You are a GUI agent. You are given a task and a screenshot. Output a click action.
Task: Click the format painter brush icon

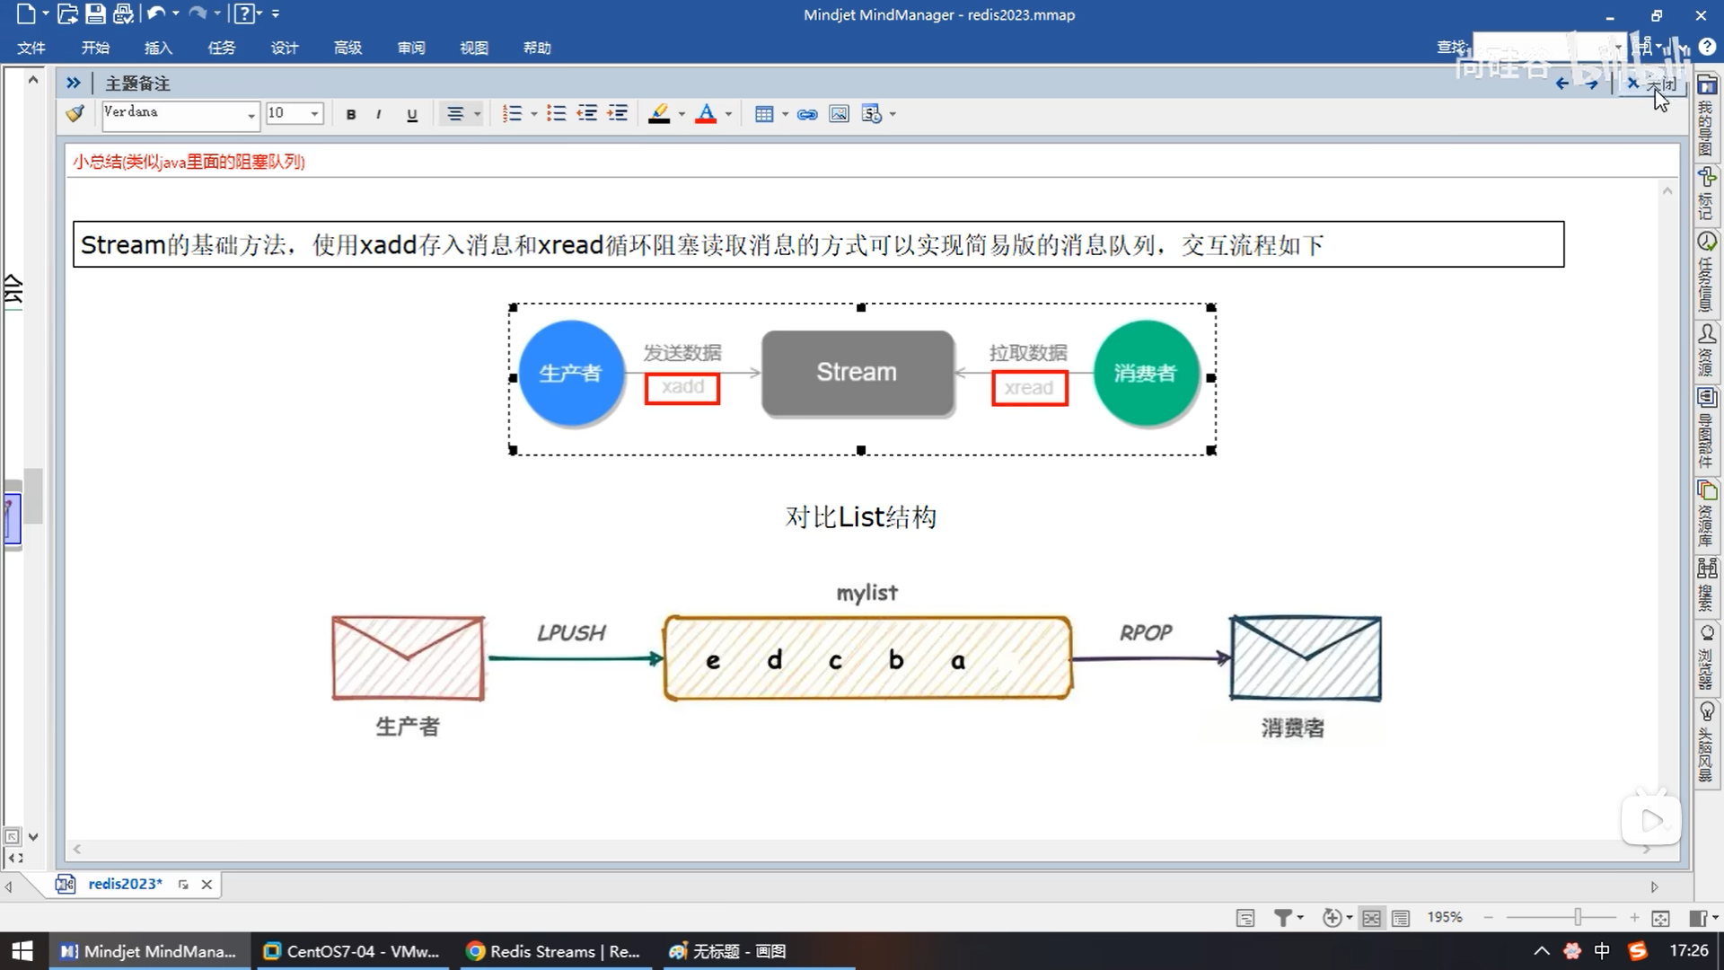75,113
